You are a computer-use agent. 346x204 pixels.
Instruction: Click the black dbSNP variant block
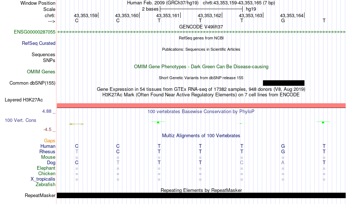[284, 83]
